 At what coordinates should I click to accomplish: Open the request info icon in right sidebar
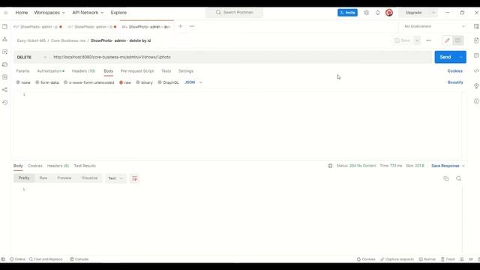point(476,101)
